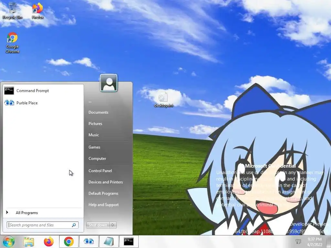
Task: Switch to Purble Place on the taskbar
Action: coord(89,242)
